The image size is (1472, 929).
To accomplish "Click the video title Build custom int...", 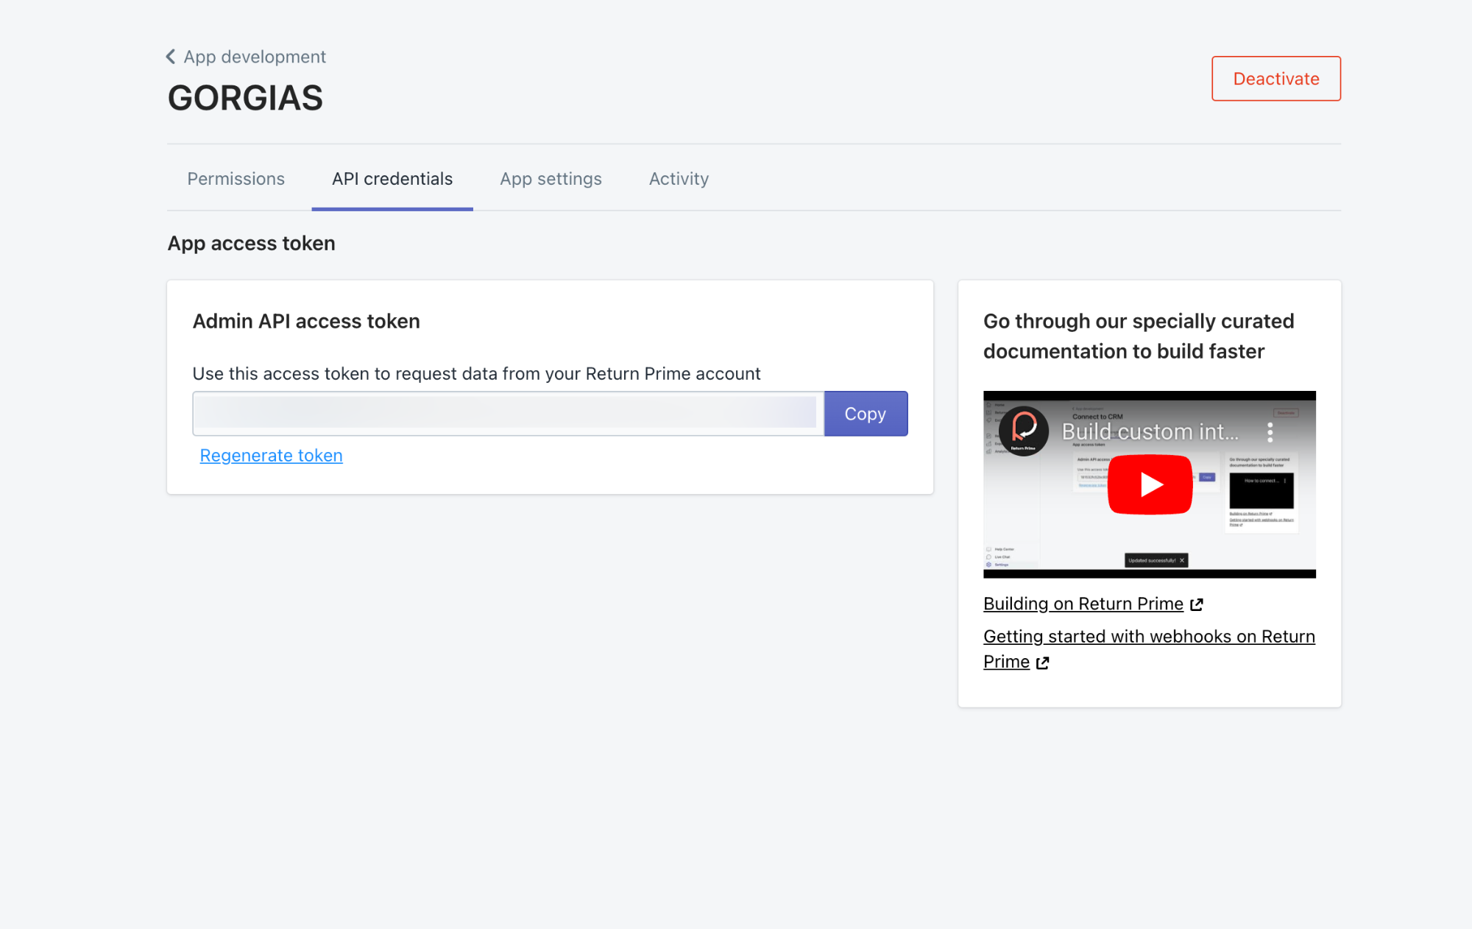I will [1150, 431].
